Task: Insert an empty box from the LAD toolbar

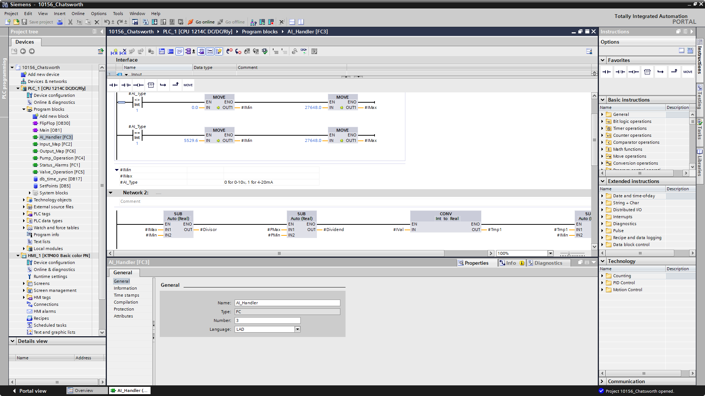Action: point(151,85)
